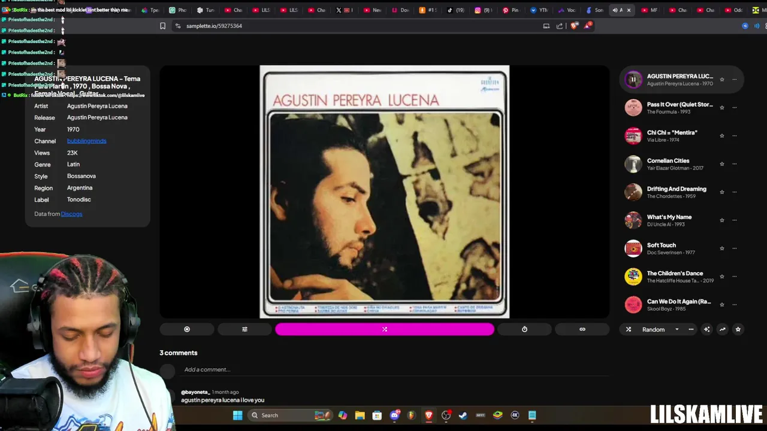Play the Cornelian Cities thumbnail
Screen dimensions: 767x431
point(633,164)
